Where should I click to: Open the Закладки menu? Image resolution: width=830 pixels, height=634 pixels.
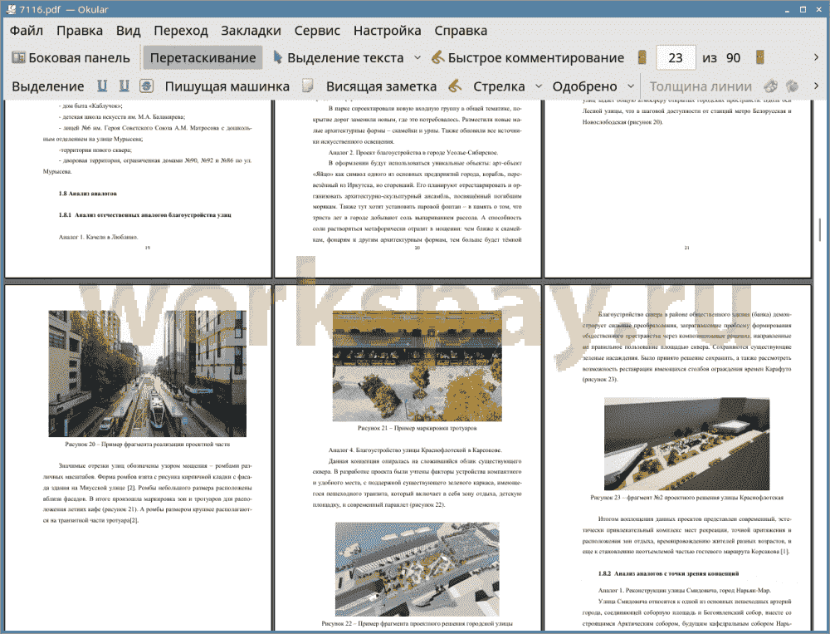point(251,31)
